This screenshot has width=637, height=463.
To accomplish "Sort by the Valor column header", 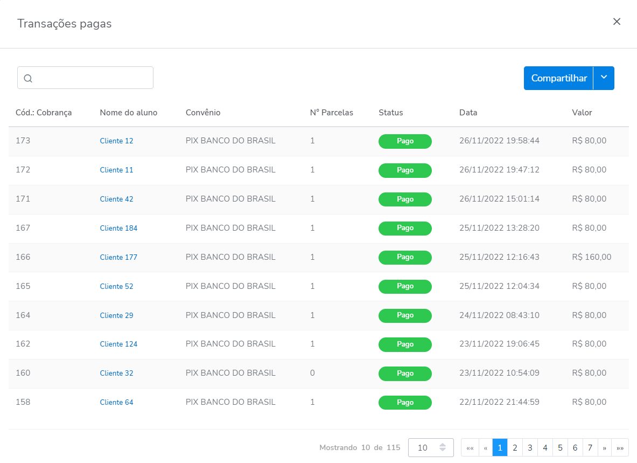I will tap(582, 113).
